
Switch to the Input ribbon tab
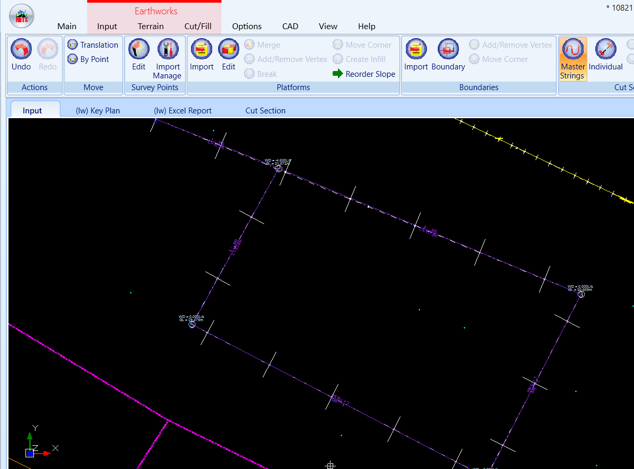tap(107, 26)
